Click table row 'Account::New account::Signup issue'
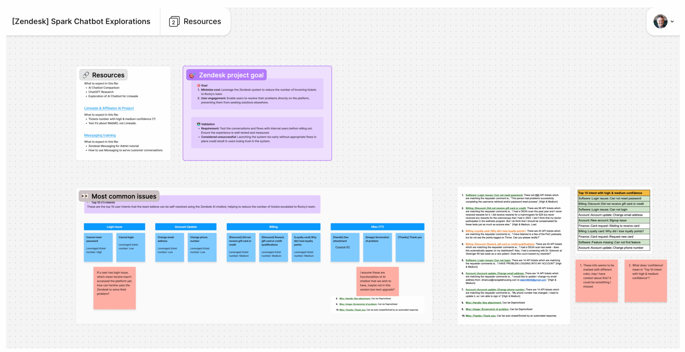This screenshot has width=685, height=352. pyautogui.click(x=614, y=220)
